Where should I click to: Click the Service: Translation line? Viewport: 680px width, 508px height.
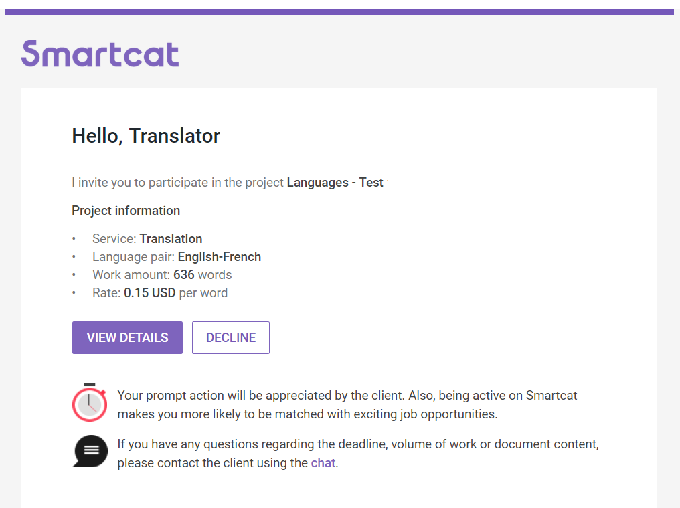click(x=147, y=238)
